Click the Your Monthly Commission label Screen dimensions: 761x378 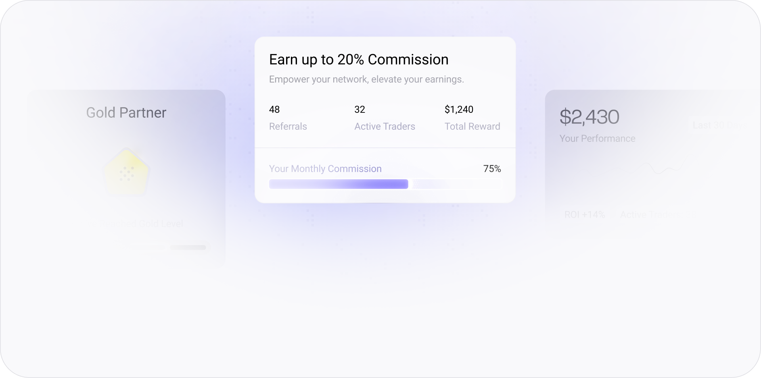325,169
